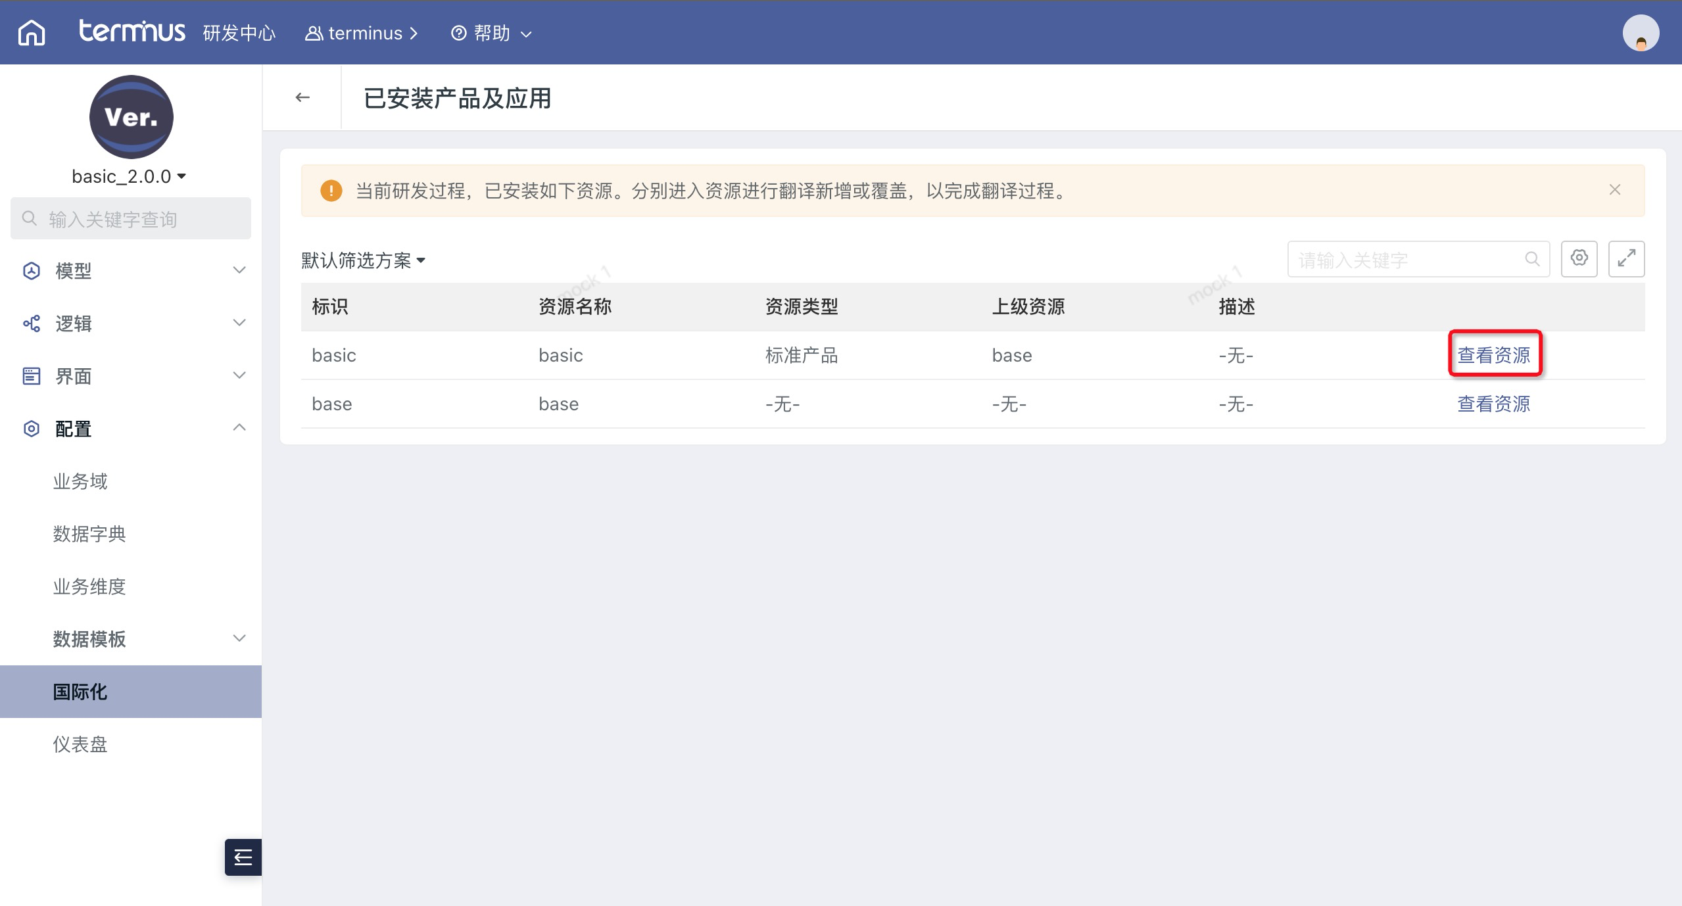Click the Ver. application logo

tap(132, 117)
